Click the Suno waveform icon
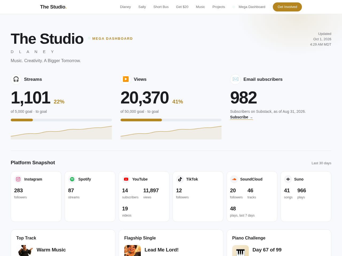 point(288,179)
